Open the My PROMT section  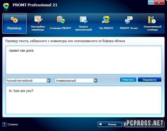(x=106, y=23)
